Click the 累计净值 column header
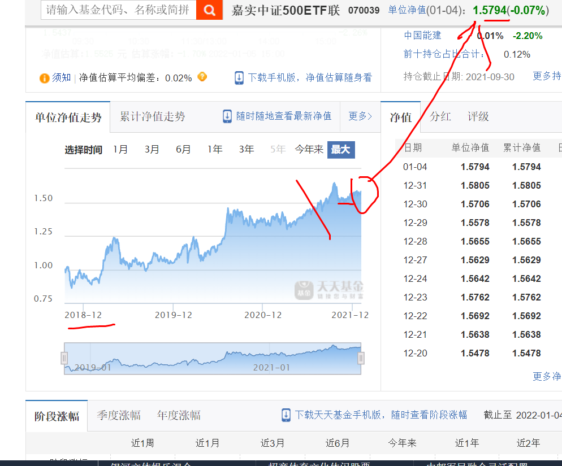 tap(522, 147)
